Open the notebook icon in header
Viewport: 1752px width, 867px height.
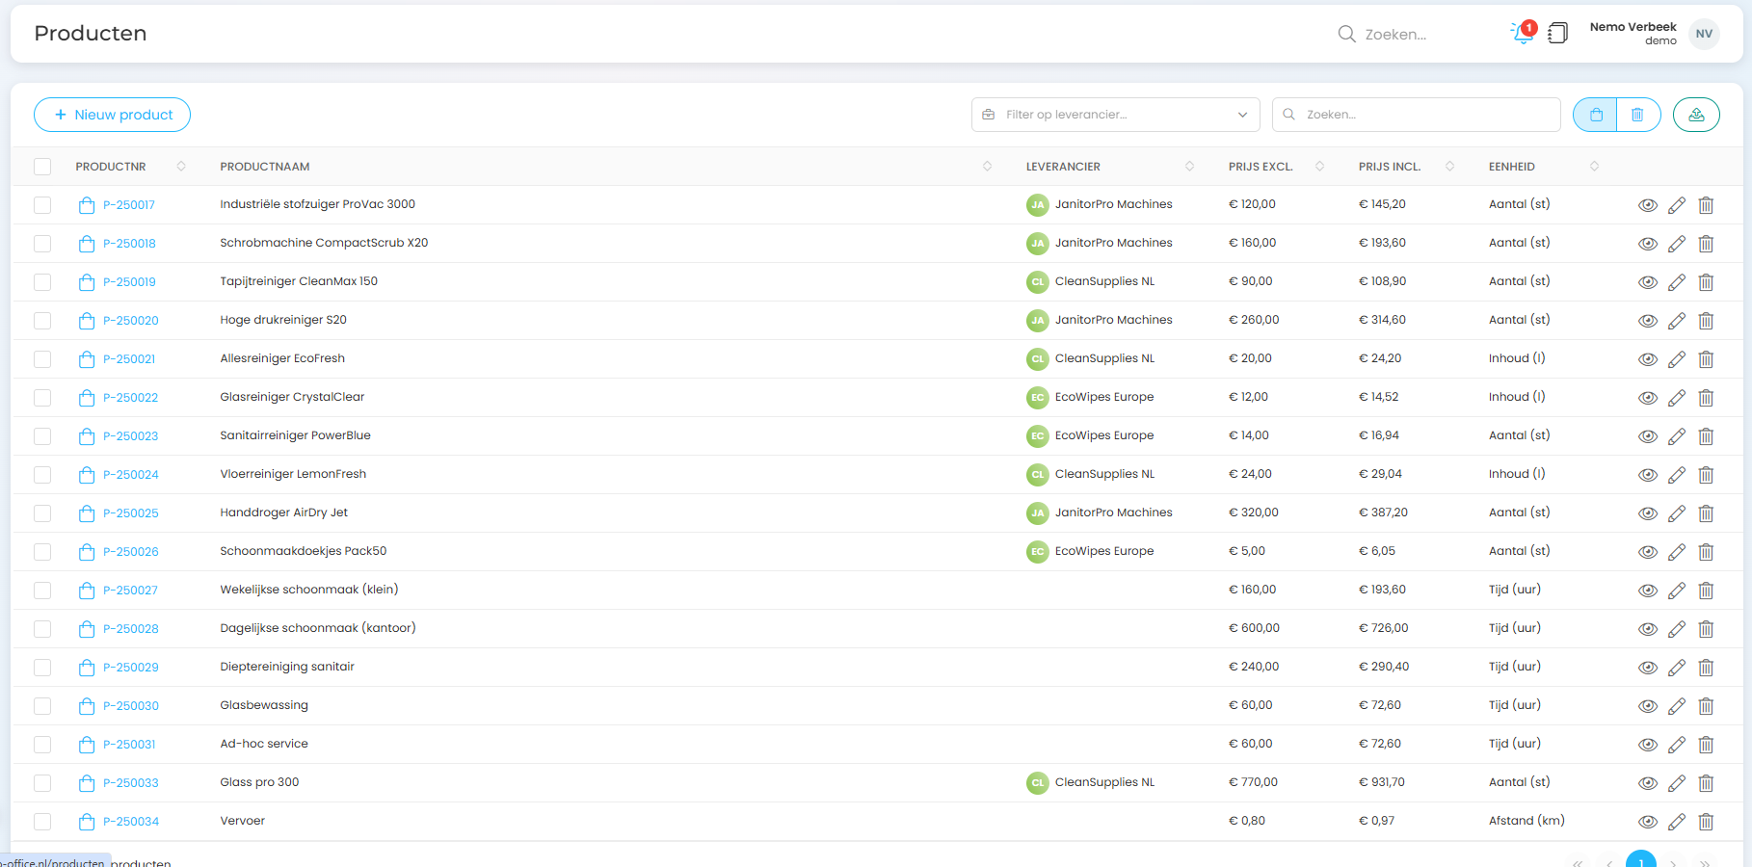point(1557,34)
